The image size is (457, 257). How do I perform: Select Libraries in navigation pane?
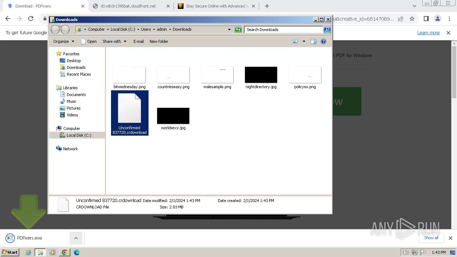(67, 88)
